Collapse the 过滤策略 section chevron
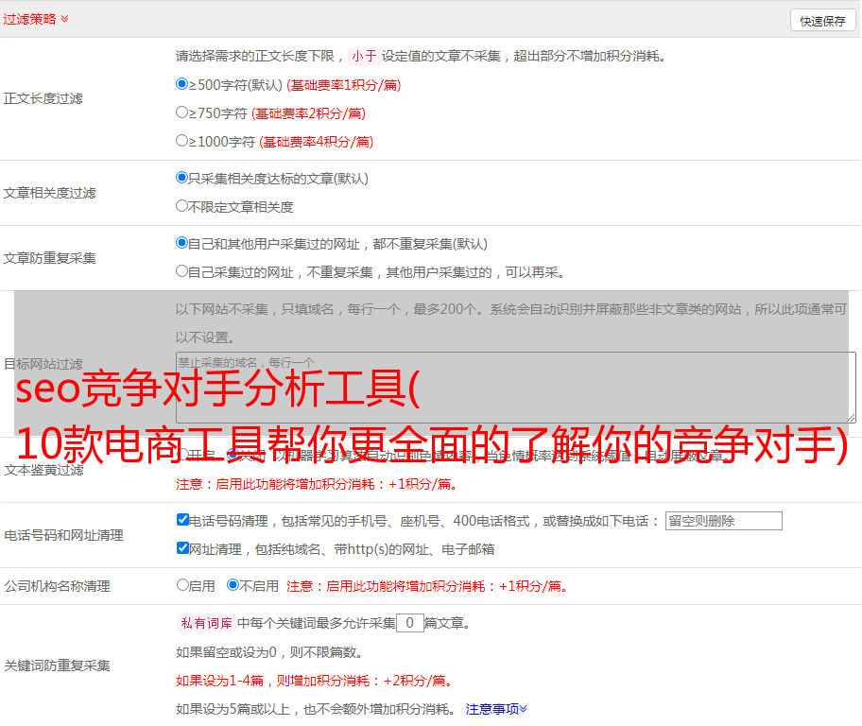The height and width of the screenshot is (726, 862). click(64, 19)
